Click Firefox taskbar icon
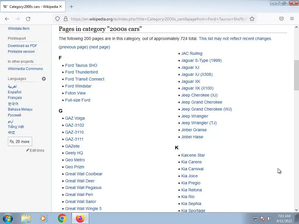 tap(80, 218)
